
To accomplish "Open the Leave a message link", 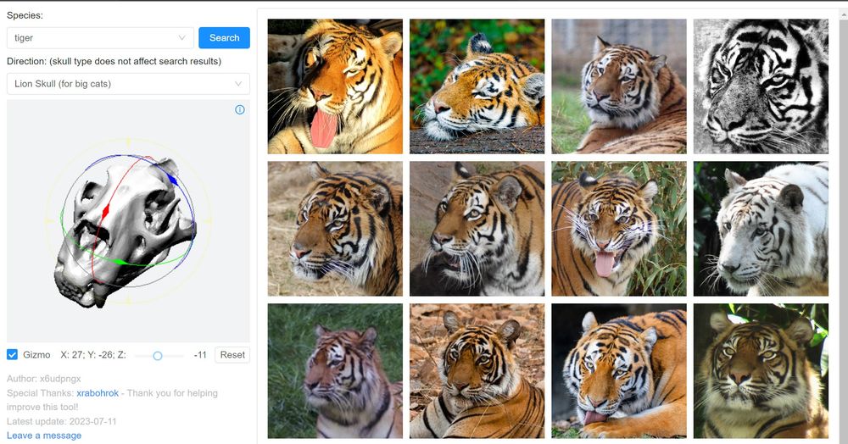I will point(44,436).
